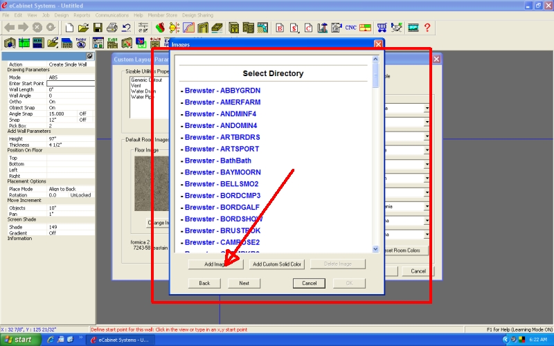Click the green Edit cabinets icon in second toolbar row

click(112, 43)
